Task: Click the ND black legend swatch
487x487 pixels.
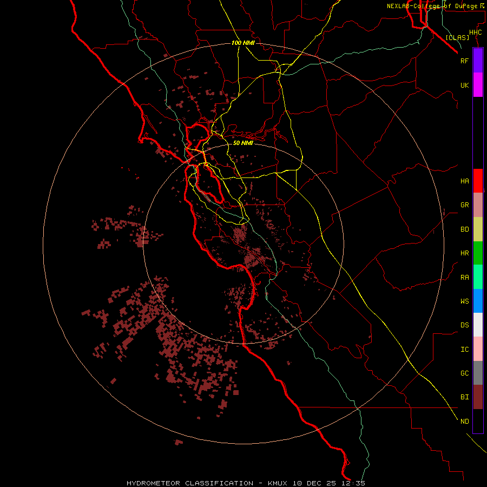Action: [x=478, y=421]
